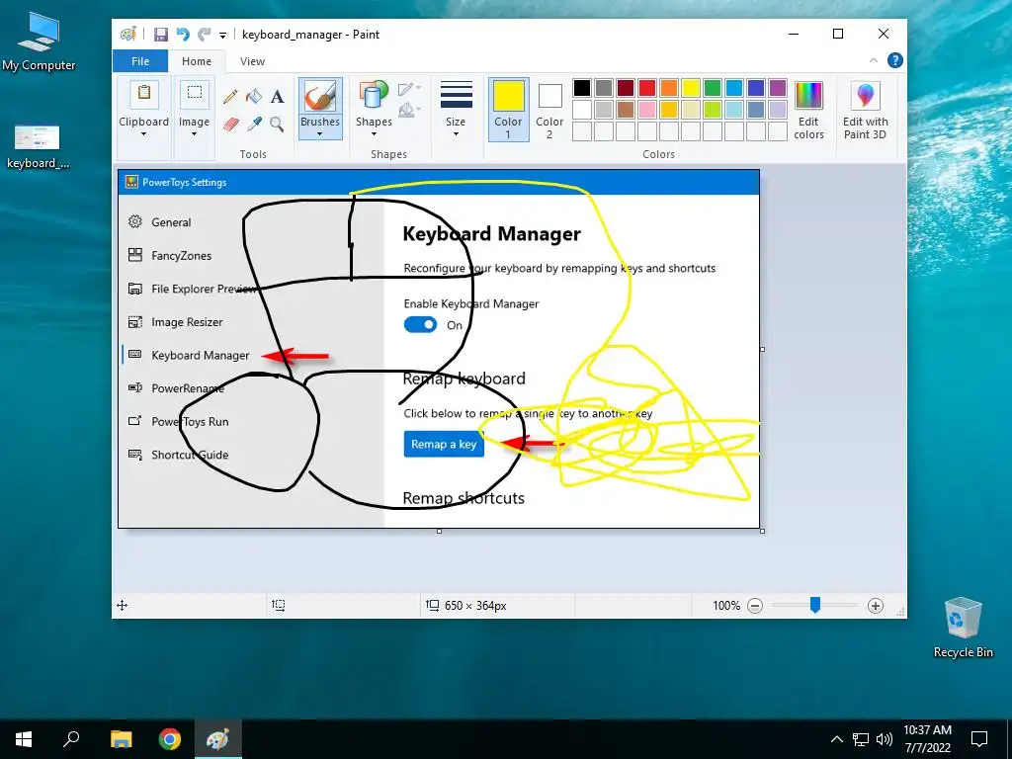This screenshot has height=759, width=1012.
Task: Click the zoom in plus button
Action: (876, 606)
